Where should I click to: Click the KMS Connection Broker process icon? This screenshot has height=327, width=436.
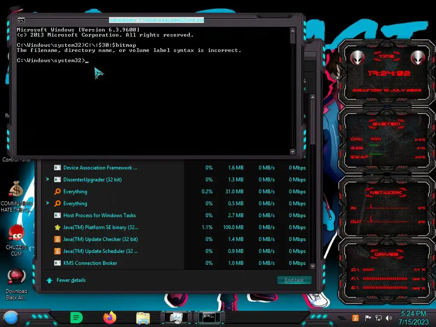[x=57, y=263]
